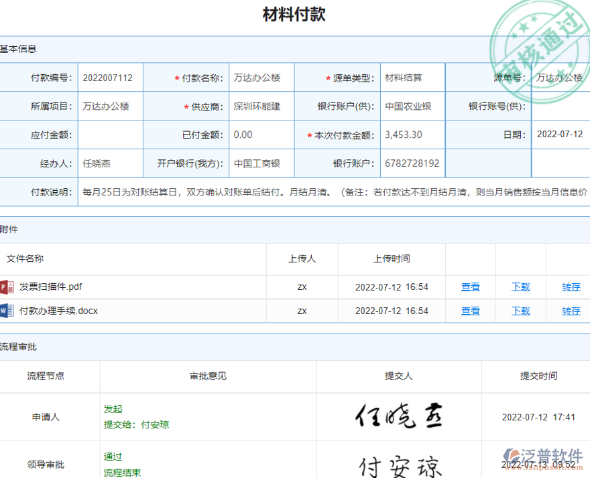Download the 付款办理手续.docx attachment
The height and width of the screenshot is (478, 590).
520,310
